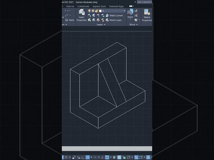Click the Show/Hide Lineweight status icon
Viewport: 214px width, 160px height.
(x=115, y=157)
